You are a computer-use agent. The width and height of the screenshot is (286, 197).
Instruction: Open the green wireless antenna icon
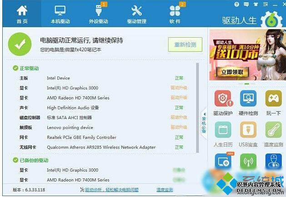248,161
